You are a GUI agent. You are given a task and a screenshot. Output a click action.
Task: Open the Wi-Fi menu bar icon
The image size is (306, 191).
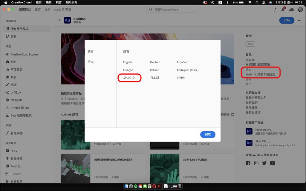(x=250, y=2)
